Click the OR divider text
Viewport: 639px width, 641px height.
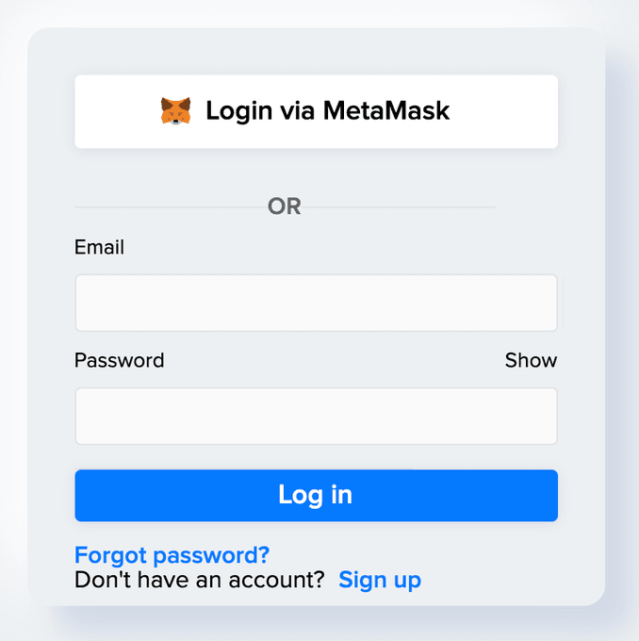[x=285, y=206]
